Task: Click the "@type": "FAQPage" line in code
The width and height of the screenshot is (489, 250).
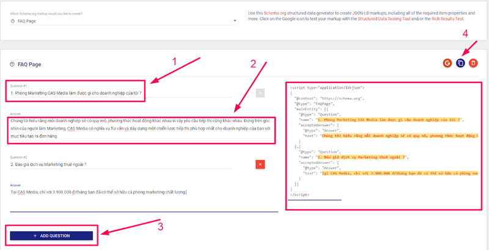Action: click(x=314, y=104)
